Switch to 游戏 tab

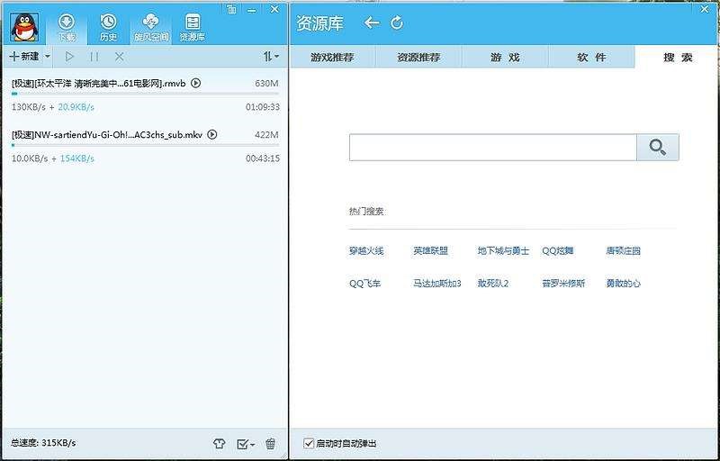coord(505,57)
